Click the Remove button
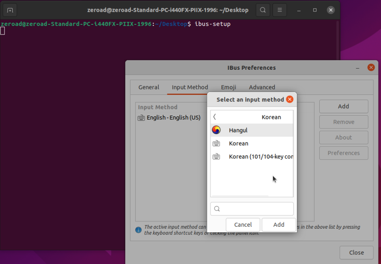 pyautogui.click(x=344, y=122)
